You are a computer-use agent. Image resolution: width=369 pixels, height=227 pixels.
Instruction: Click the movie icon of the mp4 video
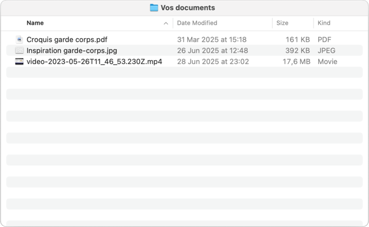(x=19, y=61)
